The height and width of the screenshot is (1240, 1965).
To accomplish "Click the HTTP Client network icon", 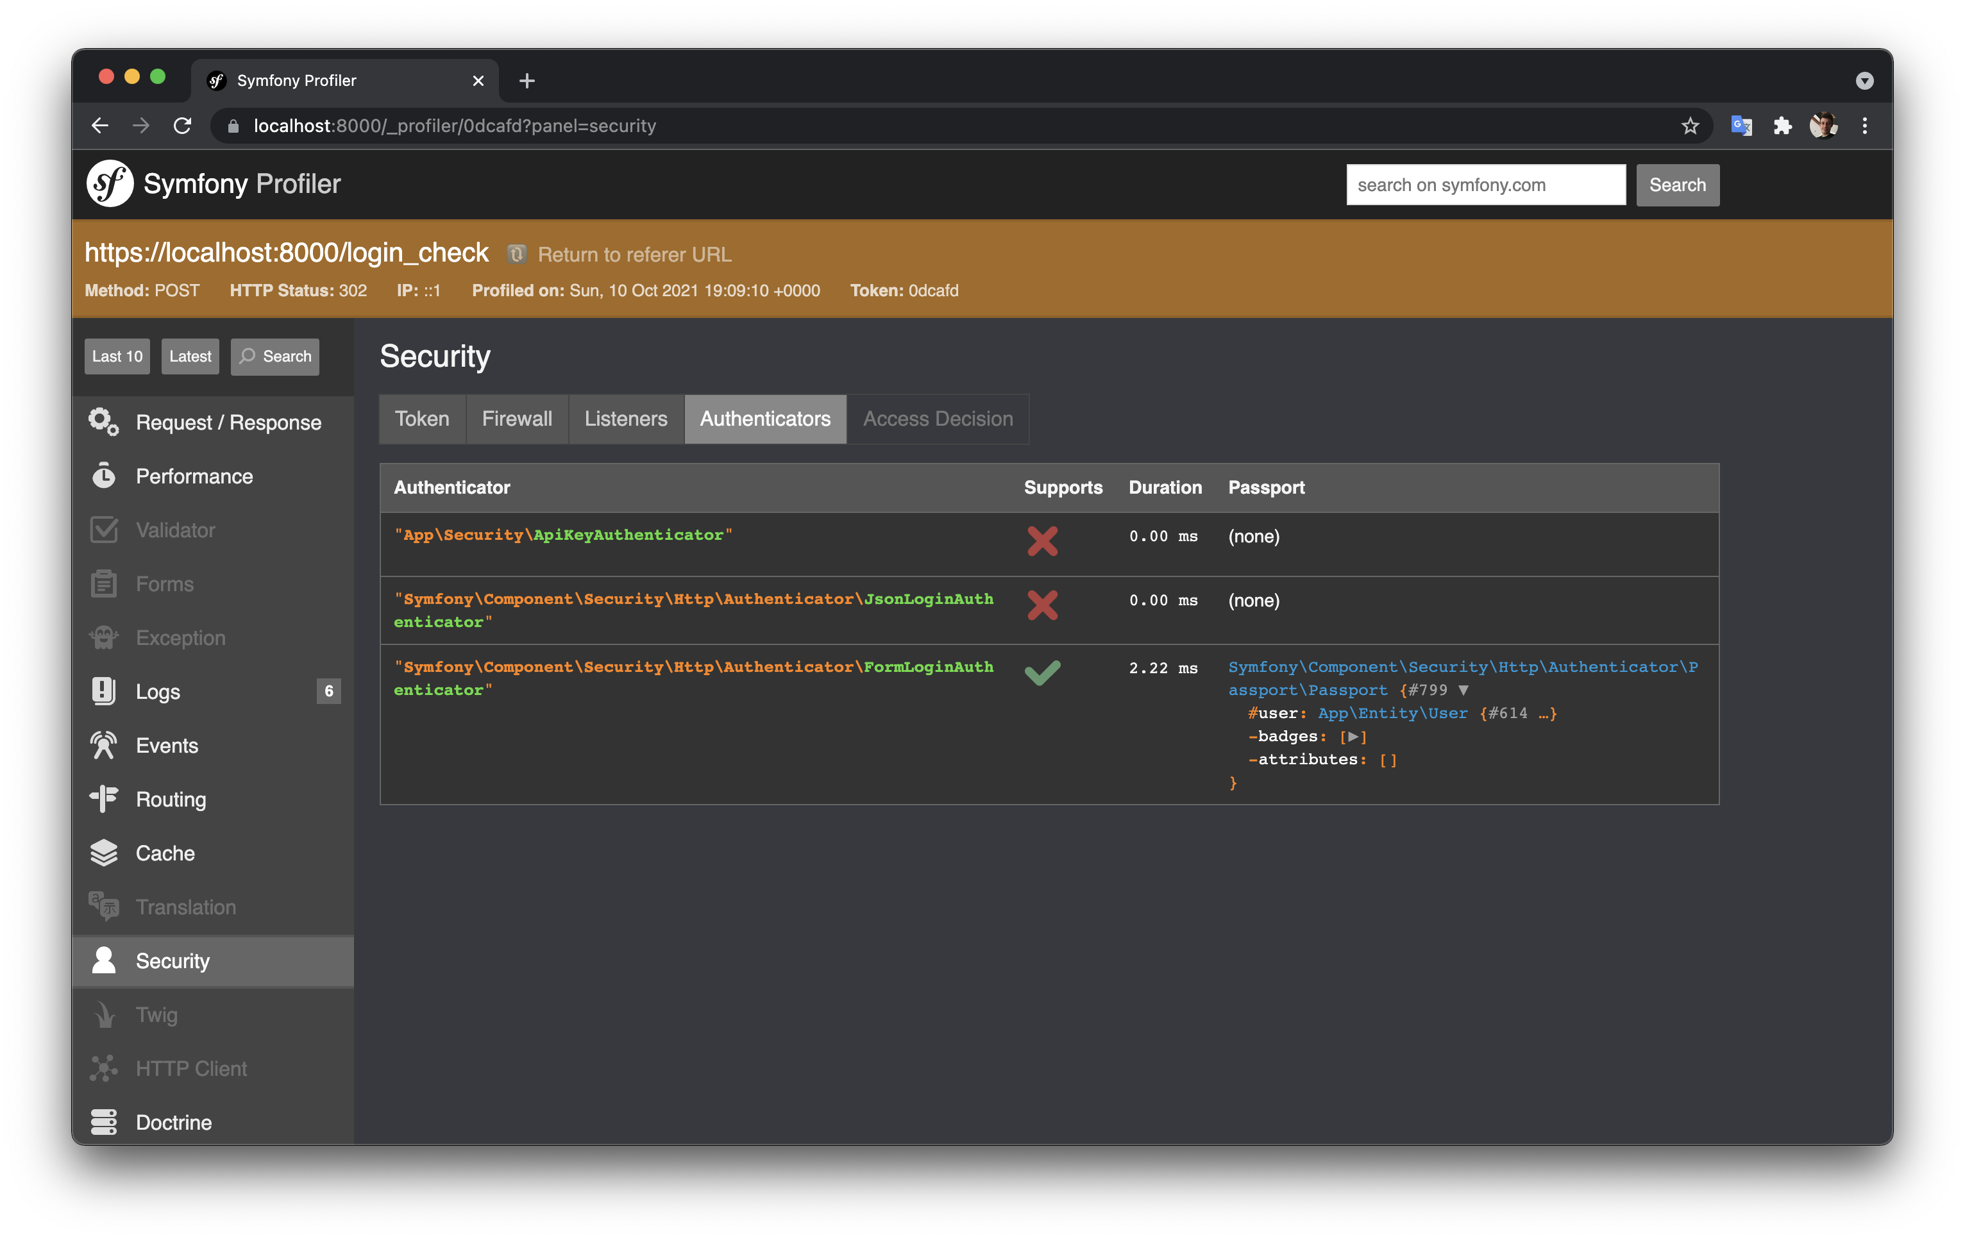I will (x=104, y=1068).
